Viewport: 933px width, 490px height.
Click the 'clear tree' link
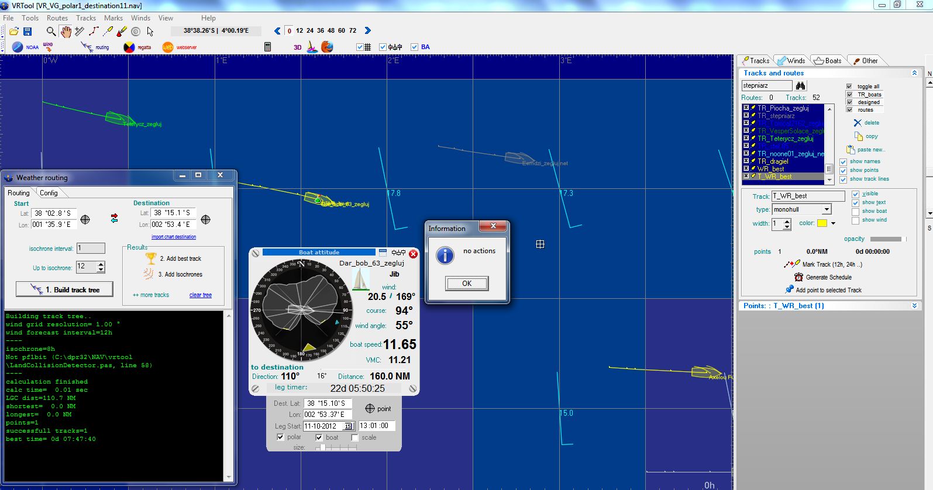(200, 295)
